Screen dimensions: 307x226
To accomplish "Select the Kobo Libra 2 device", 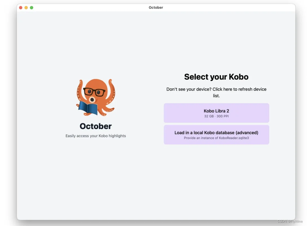I will pos(216,113).
